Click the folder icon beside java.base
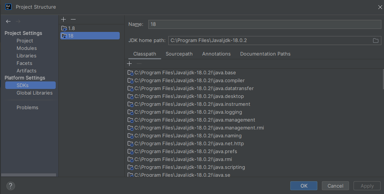384x194 pixels. 130,73
